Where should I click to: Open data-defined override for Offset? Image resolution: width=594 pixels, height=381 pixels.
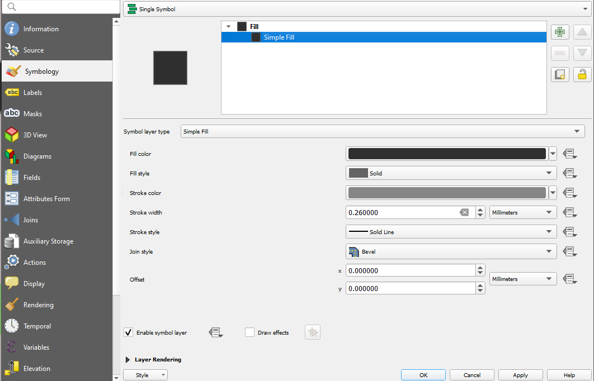click(570, 279)
